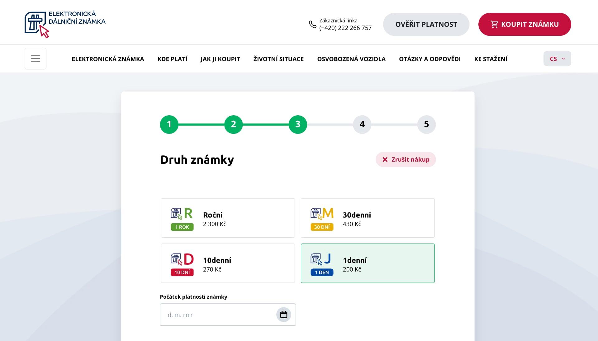Viewport: 598px width, 341px height.
Task: Open the hamburger menu button
Action: 36,59
